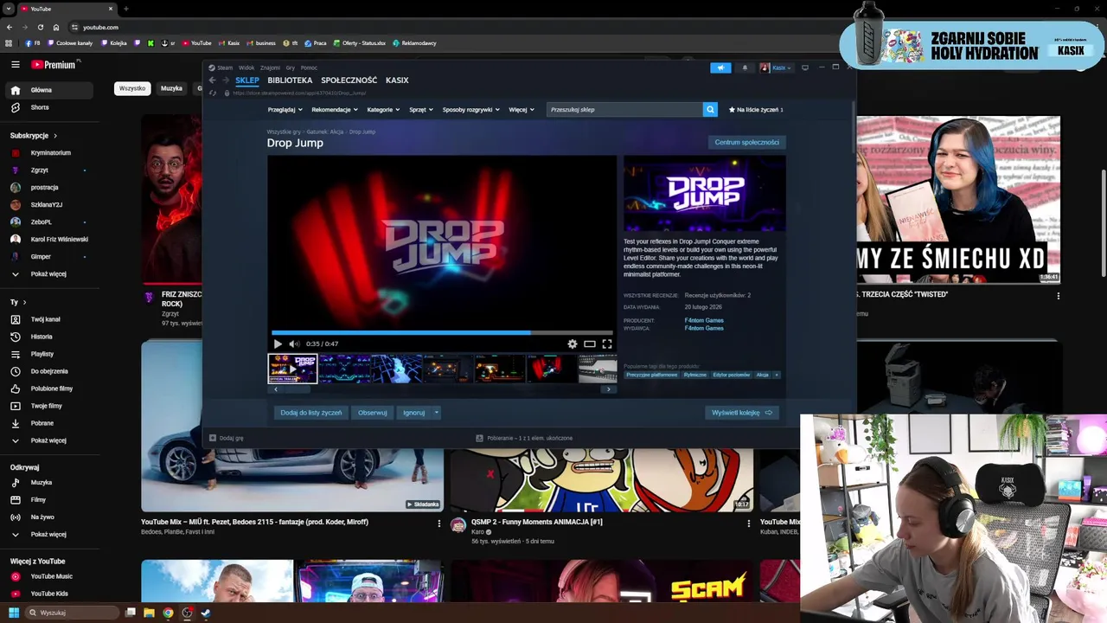Select the Muzyka filter chip on YouTube
The width and height of the screenshot is (1107, 623).
point(171,88)
